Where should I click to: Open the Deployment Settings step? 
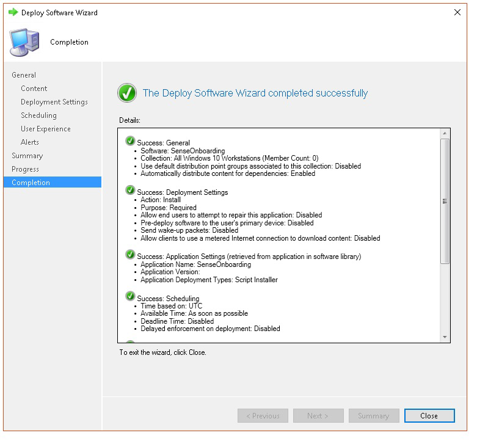(54, 102)
